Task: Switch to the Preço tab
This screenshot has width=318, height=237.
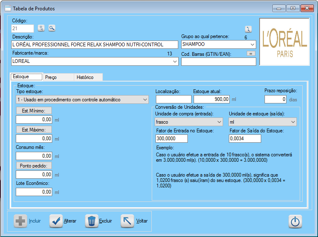Action: [58, 77]
